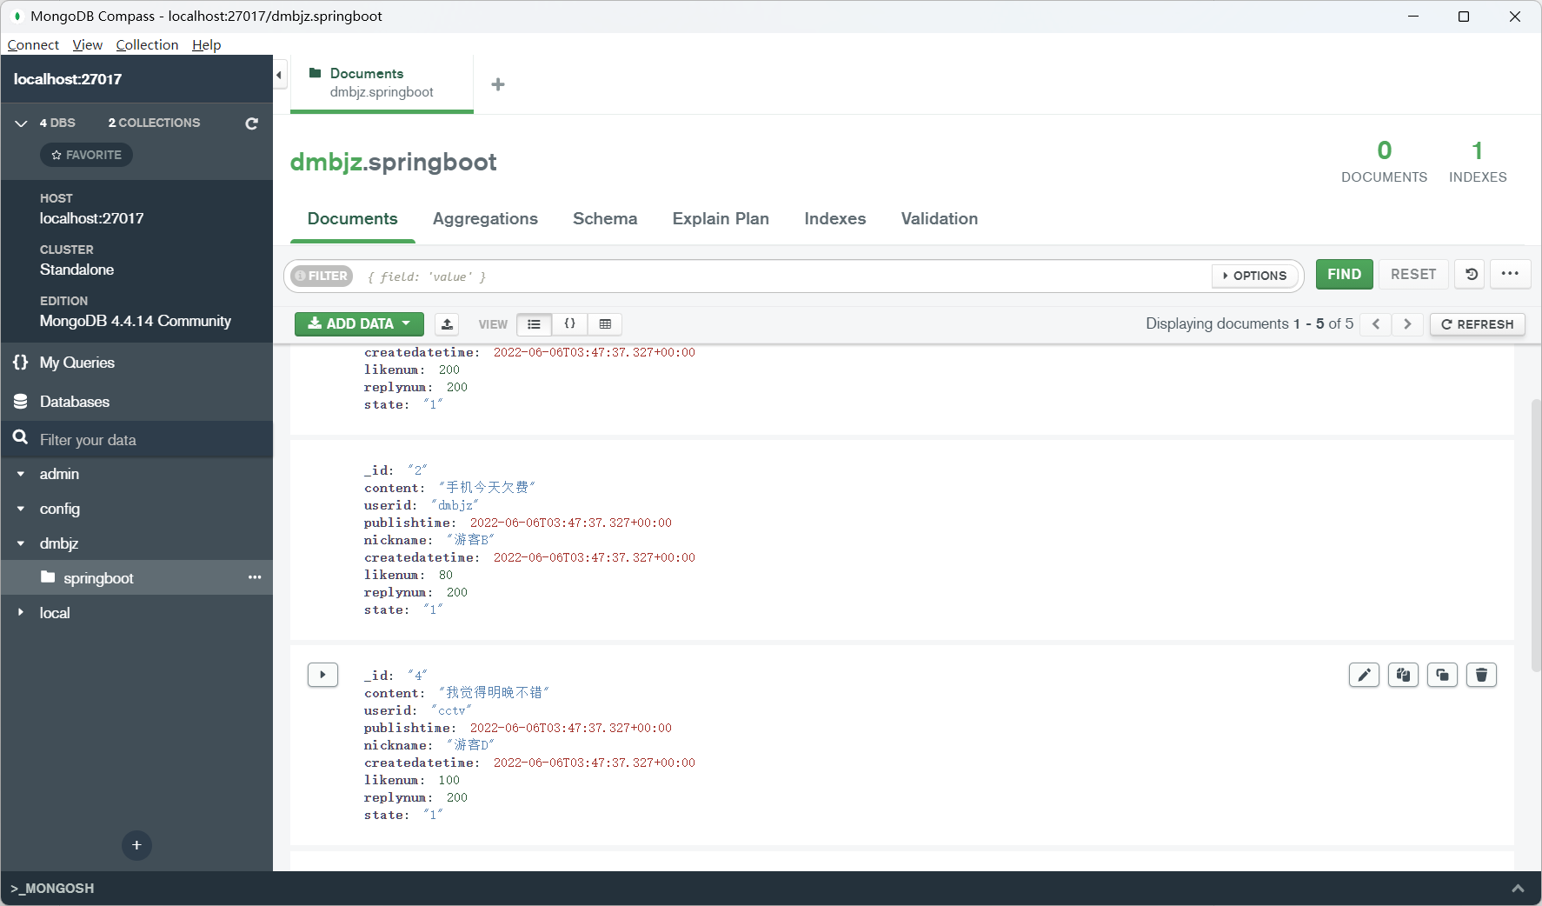Click the Filter your data search field
The width and height of the screenshot is (1542, 906).
(136, 439)
